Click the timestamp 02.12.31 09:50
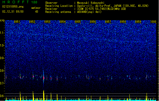 [13, 12]
